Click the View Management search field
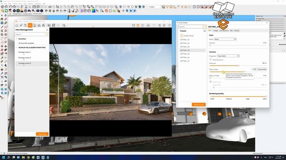 click(x=30, y=34)
